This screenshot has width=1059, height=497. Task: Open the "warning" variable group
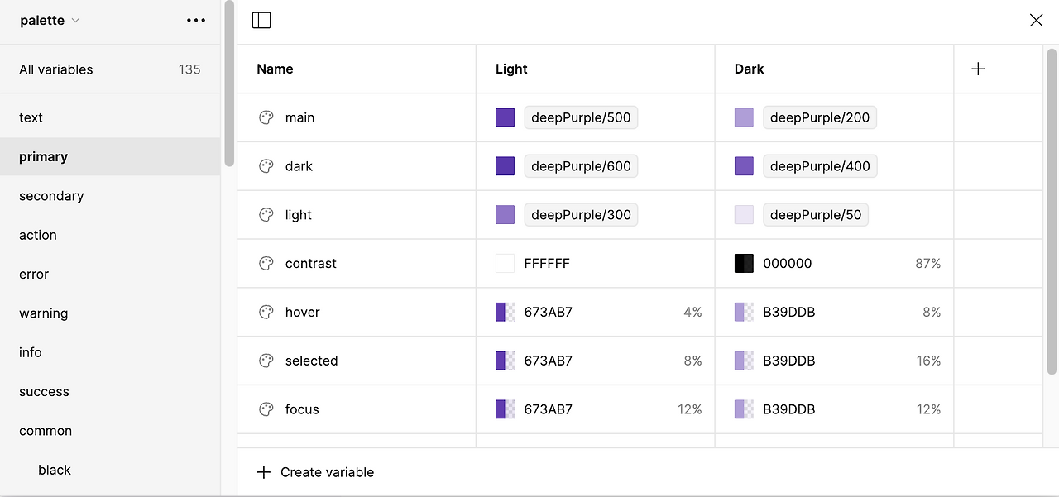click(x=43, y=313)
